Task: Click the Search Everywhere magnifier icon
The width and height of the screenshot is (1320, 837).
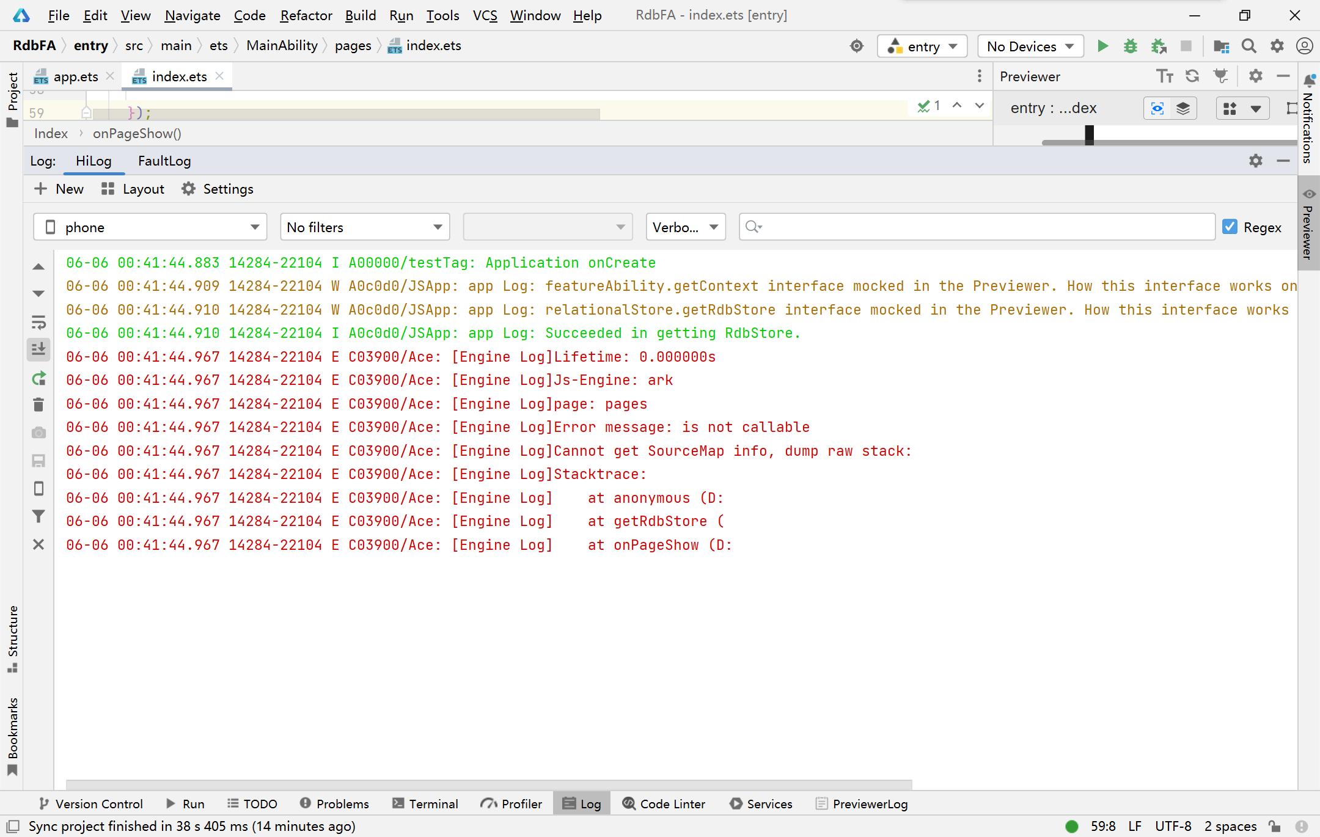Action: [1249, 46]
